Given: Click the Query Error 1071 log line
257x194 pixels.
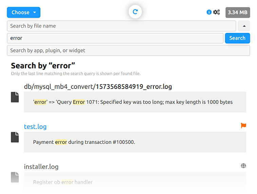Looking at the screenshot, I should 133,102.
